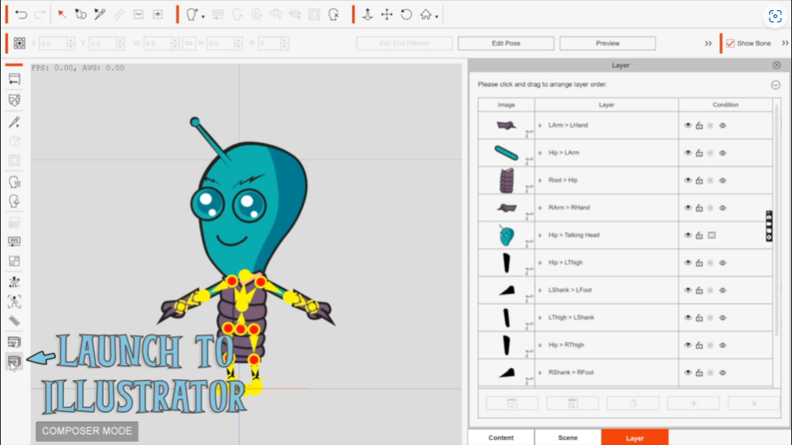Select the Pan tool in the toolbar
792x445 pixels.
(x=386, y=15)
